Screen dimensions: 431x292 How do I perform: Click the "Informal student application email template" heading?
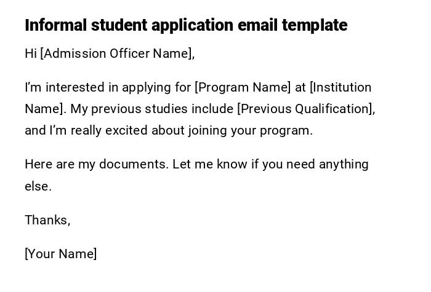click(186, 25)
